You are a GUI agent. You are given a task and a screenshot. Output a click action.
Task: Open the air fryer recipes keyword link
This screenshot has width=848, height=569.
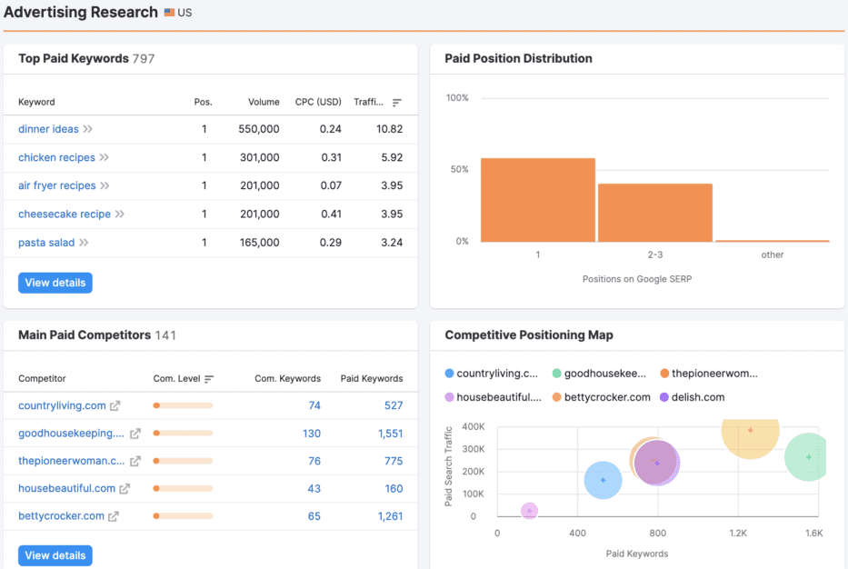56,185
